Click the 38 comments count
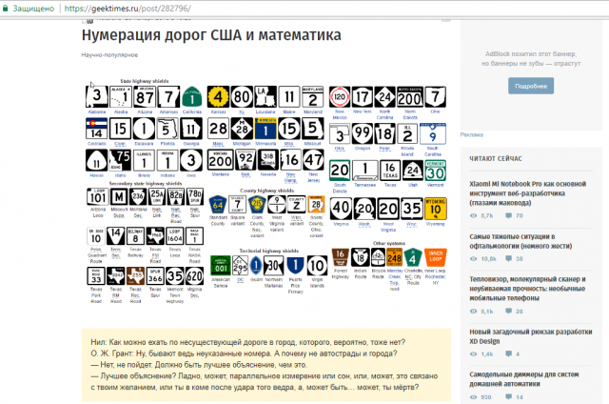 pos(520,258)
